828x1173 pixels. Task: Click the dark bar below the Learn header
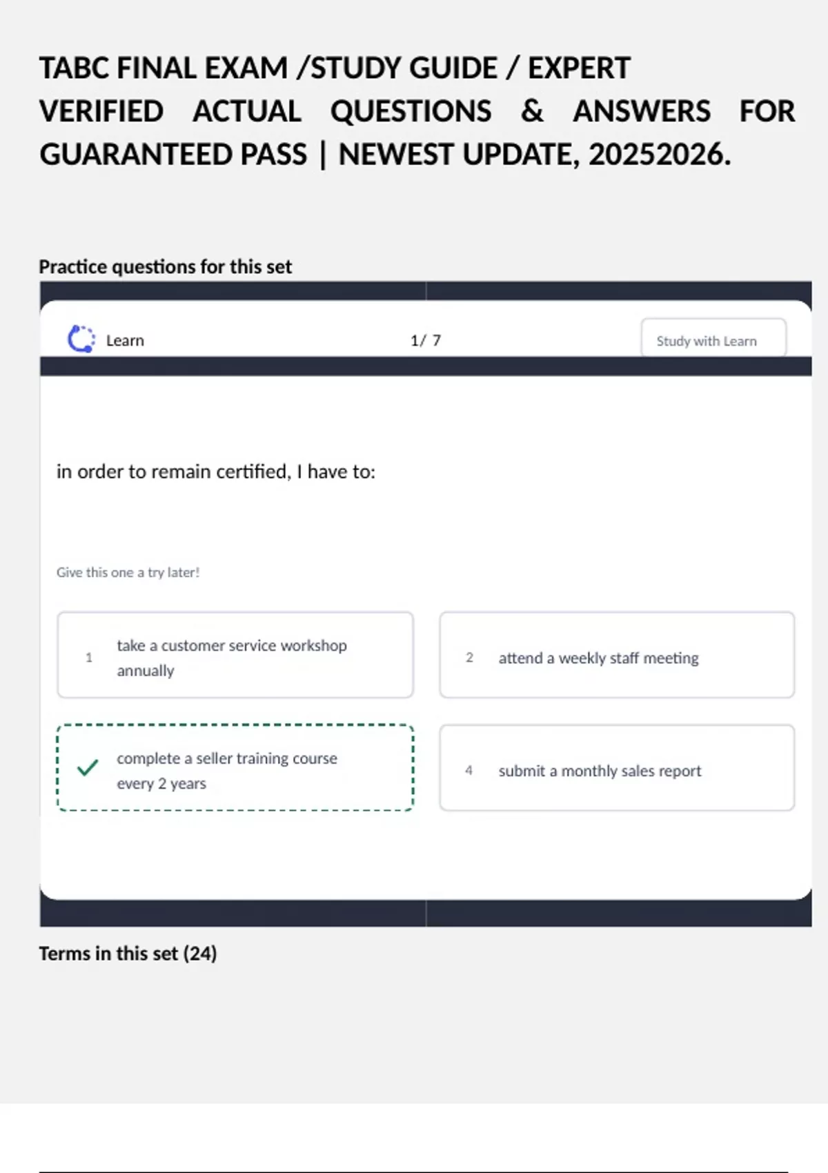(x=426, y=366)
